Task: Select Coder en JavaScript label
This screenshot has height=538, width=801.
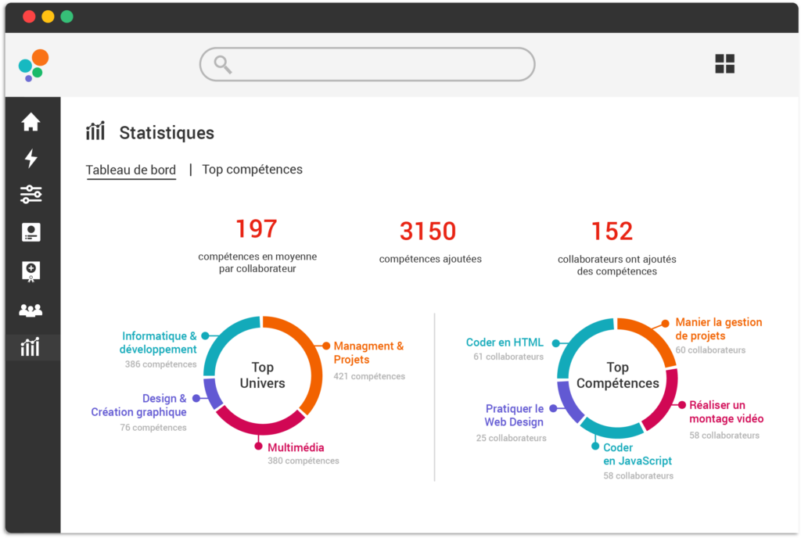Action: (638, 454)
